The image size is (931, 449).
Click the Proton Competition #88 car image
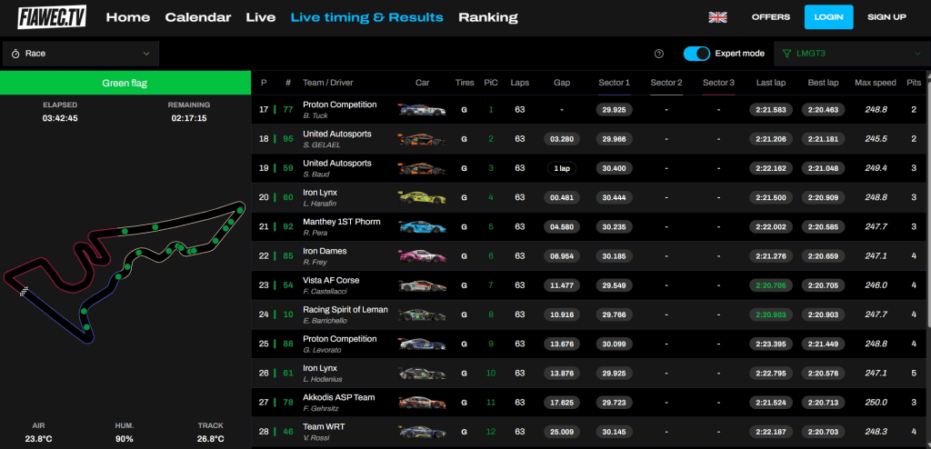422,344
